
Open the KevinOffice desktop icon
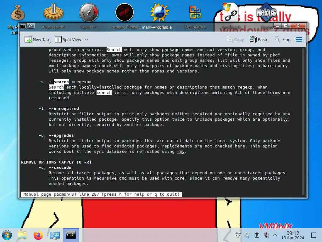click(195, 13)
